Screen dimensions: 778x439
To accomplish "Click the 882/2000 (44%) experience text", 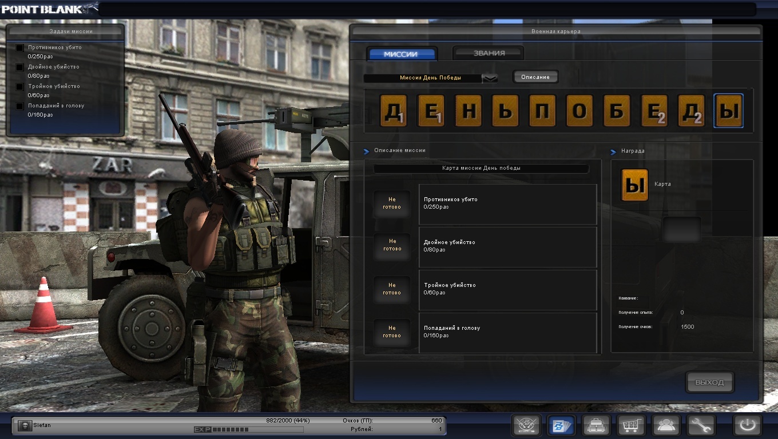I will coord(288,421).
